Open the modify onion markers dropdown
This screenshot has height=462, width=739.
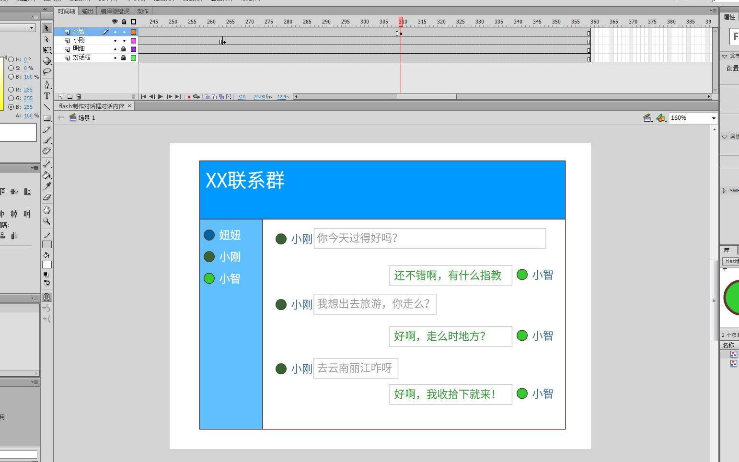[229, 96]
